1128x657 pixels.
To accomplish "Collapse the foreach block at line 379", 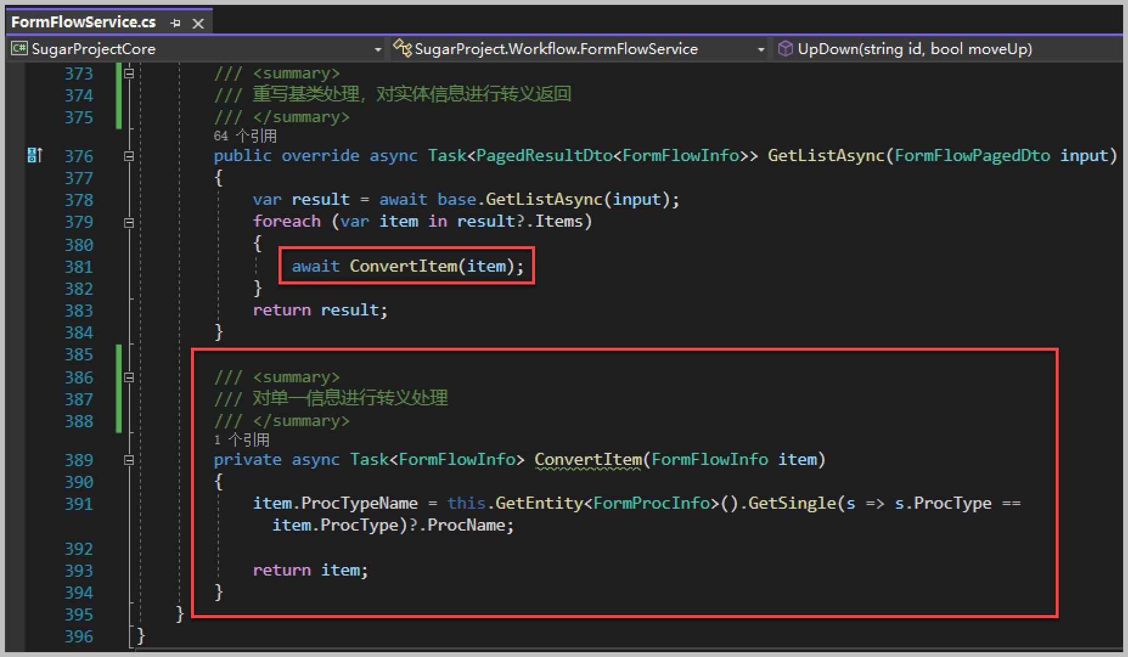I will [x=129, y=223].
